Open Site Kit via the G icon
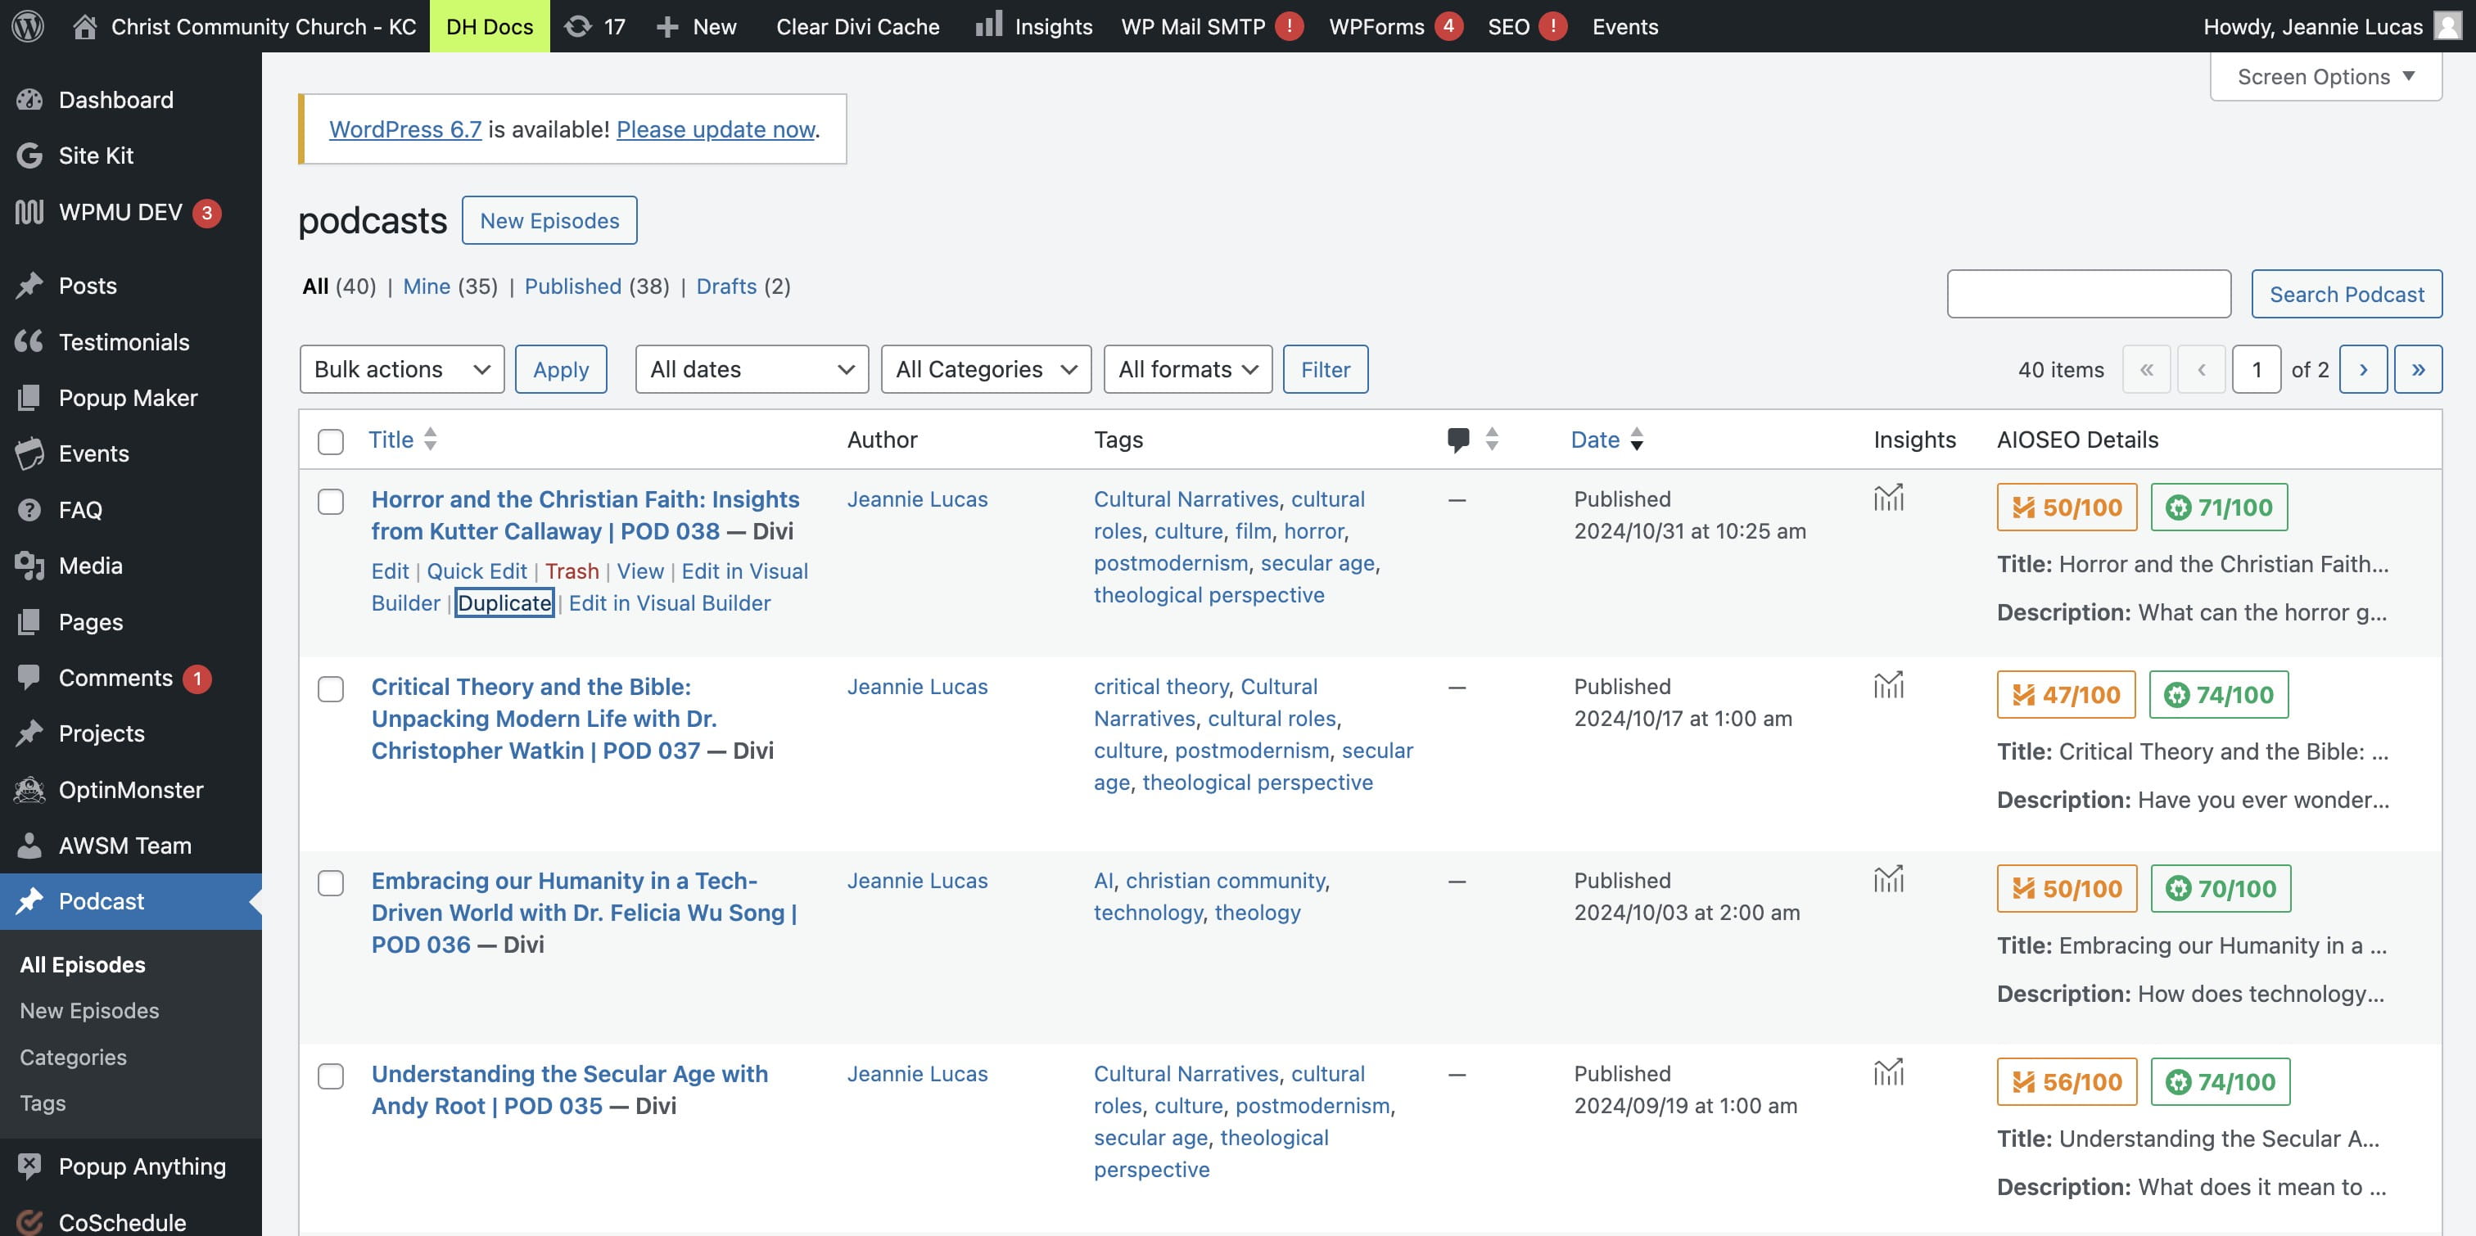2476x1236 pixels. (29, 155)
